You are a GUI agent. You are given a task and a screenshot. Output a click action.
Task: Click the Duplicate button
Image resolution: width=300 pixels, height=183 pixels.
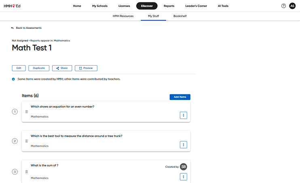(x=39, y=68)
